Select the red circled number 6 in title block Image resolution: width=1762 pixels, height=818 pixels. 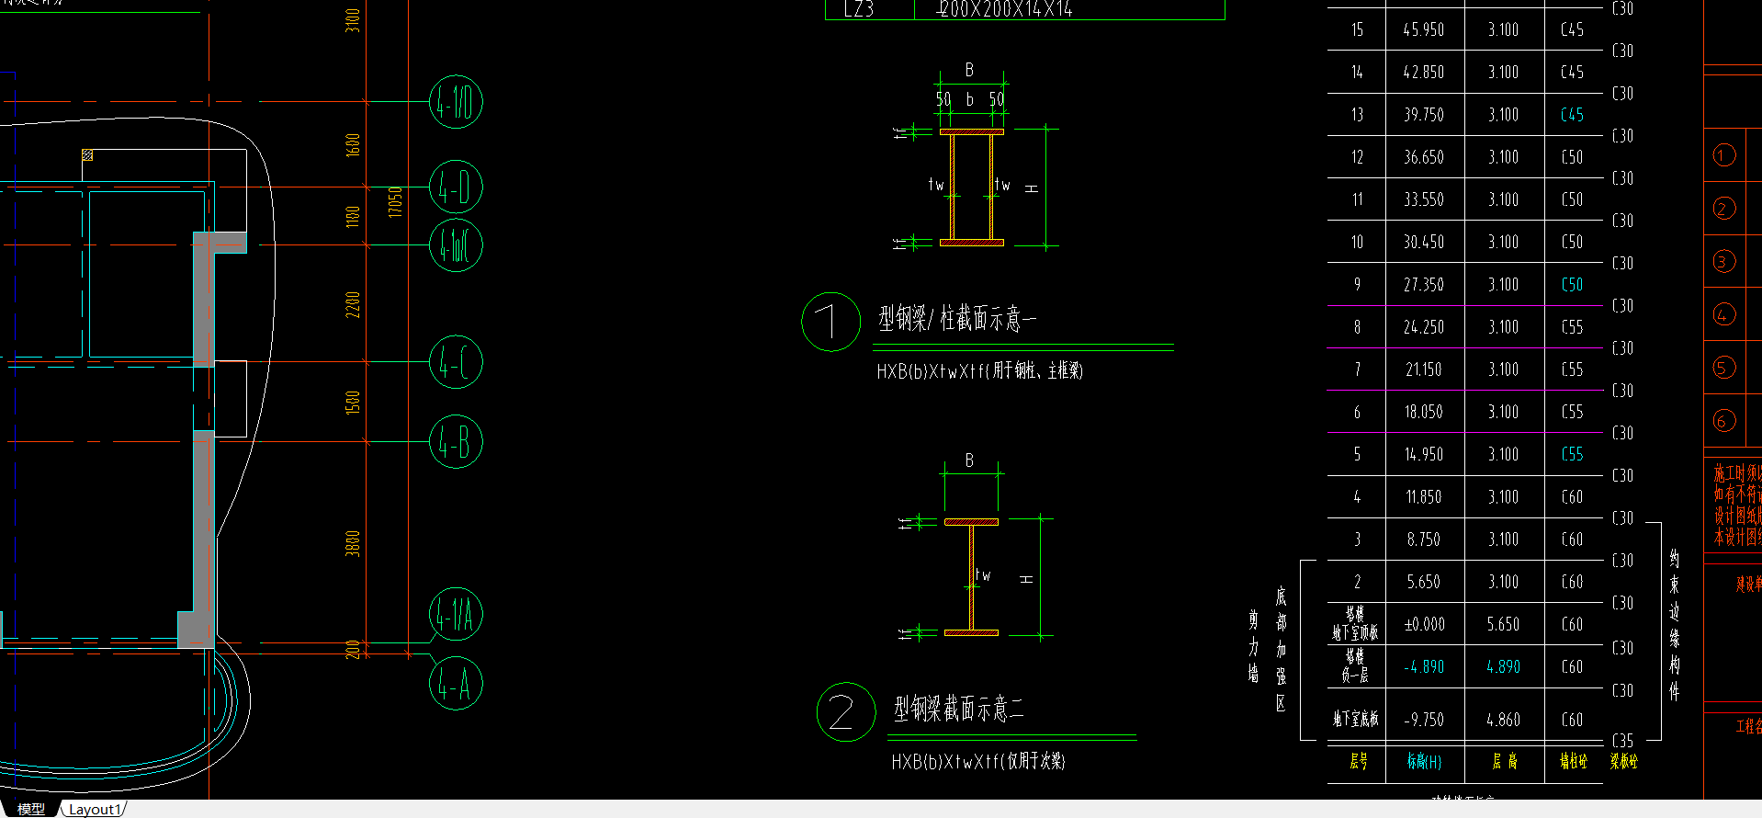(1723, 421)
